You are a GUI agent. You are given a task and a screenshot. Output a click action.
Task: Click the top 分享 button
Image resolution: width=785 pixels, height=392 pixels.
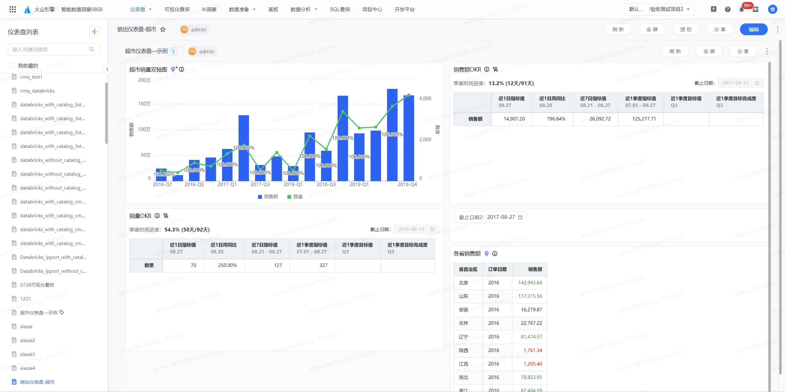(x=720, y=29)
